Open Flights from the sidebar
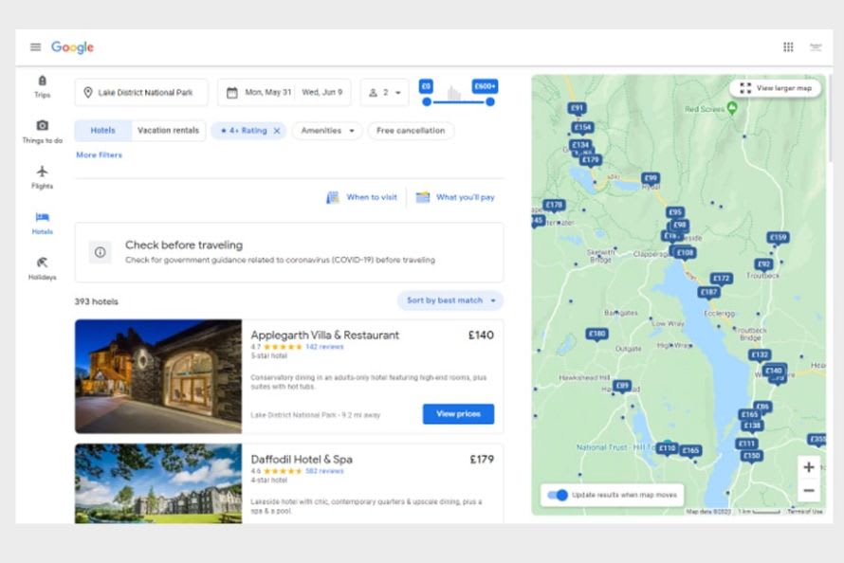This screenshot has height=563, width=844. (x=42, y=177)
